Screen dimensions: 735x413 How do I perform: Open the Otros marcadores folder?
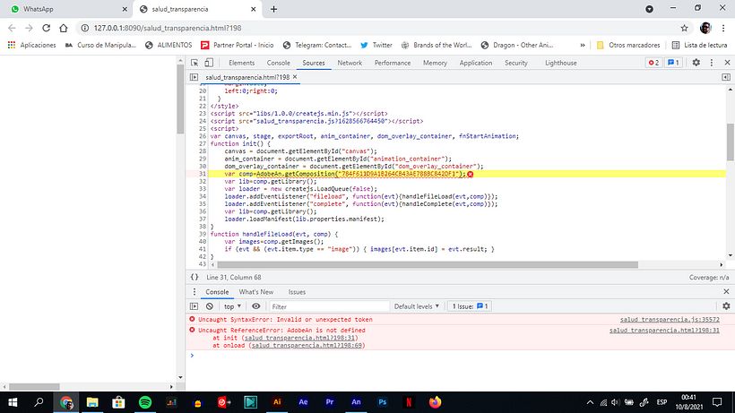pyautogui.click(x=628, y=45)
